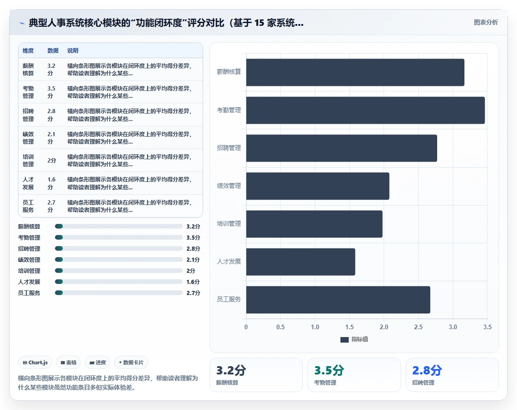Open the 3.5分 考勤管理 data card
This screenshot has height=410, width=517.
(x=354, y=375)
